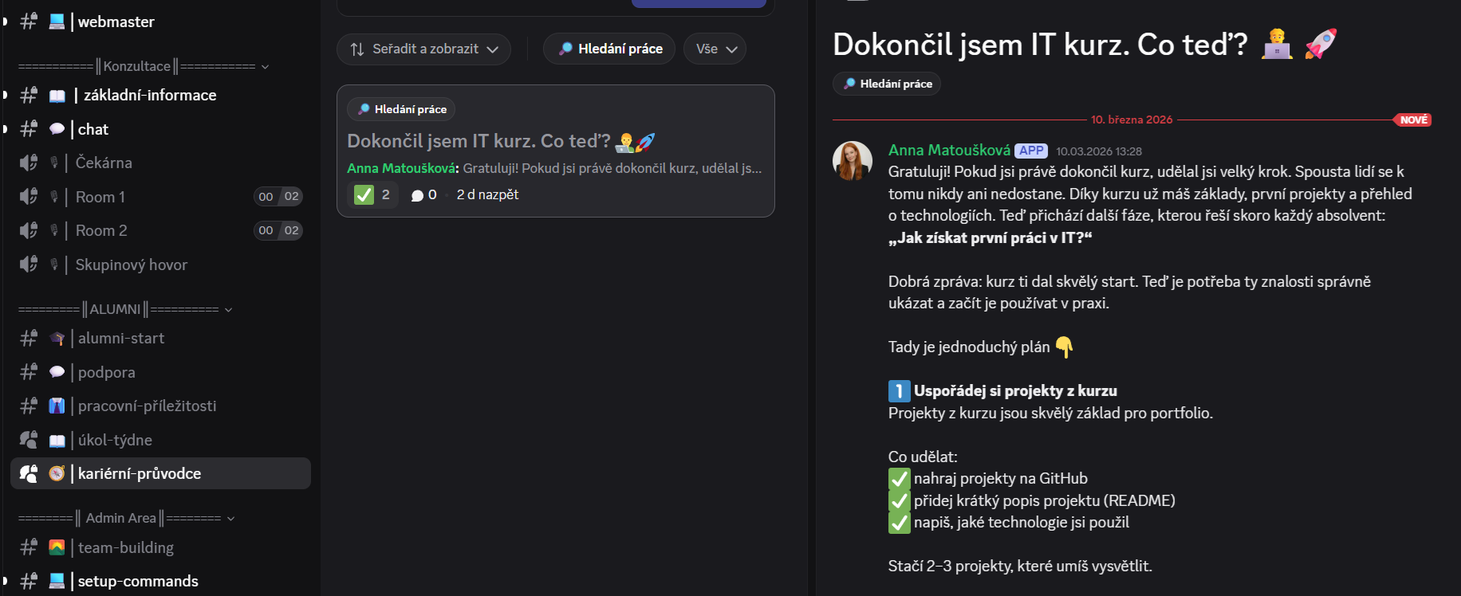The height and width of the screenshot is (596, 1461).
Task: Click the hash icon beside team-building
Action: (x=29, y=547)
